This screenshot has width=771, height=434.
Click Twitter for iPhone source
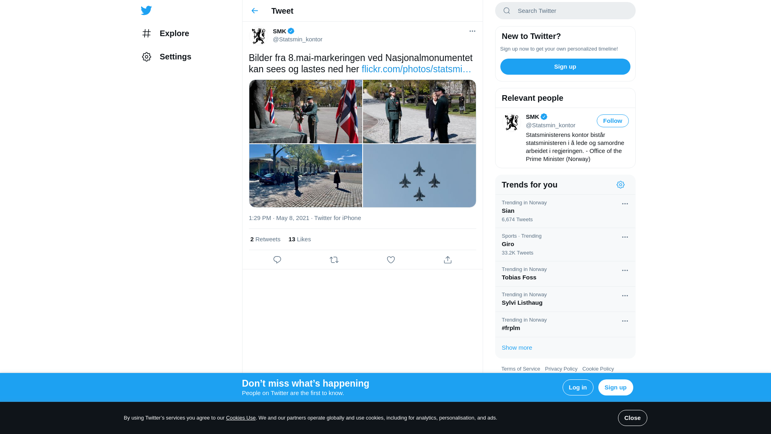(337, 218)
